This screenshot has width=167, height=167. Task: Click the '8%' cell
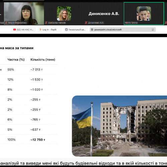[x=10, y=90]
